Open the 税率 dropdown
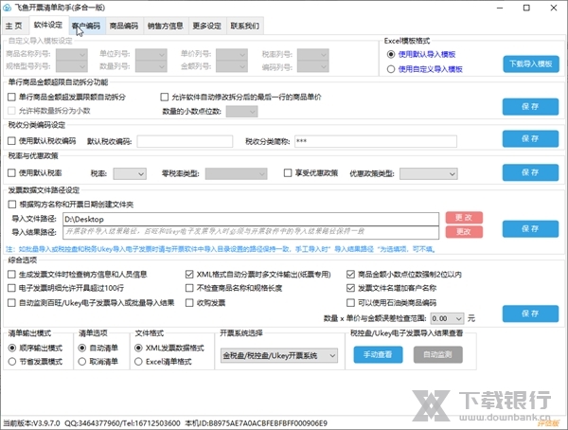Image resolution: width=568 pixels, height=430 pixels. coord(130,173)
